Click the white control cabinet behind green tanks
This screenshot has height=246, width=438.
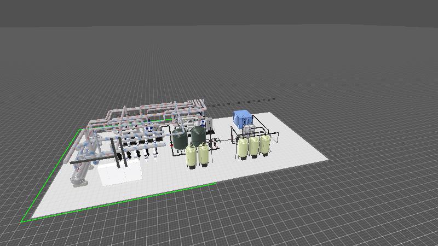(208, 123)
